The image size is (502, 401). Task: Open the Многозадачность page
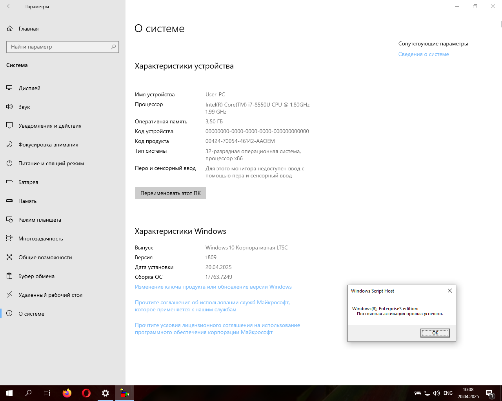coord(63,238)
